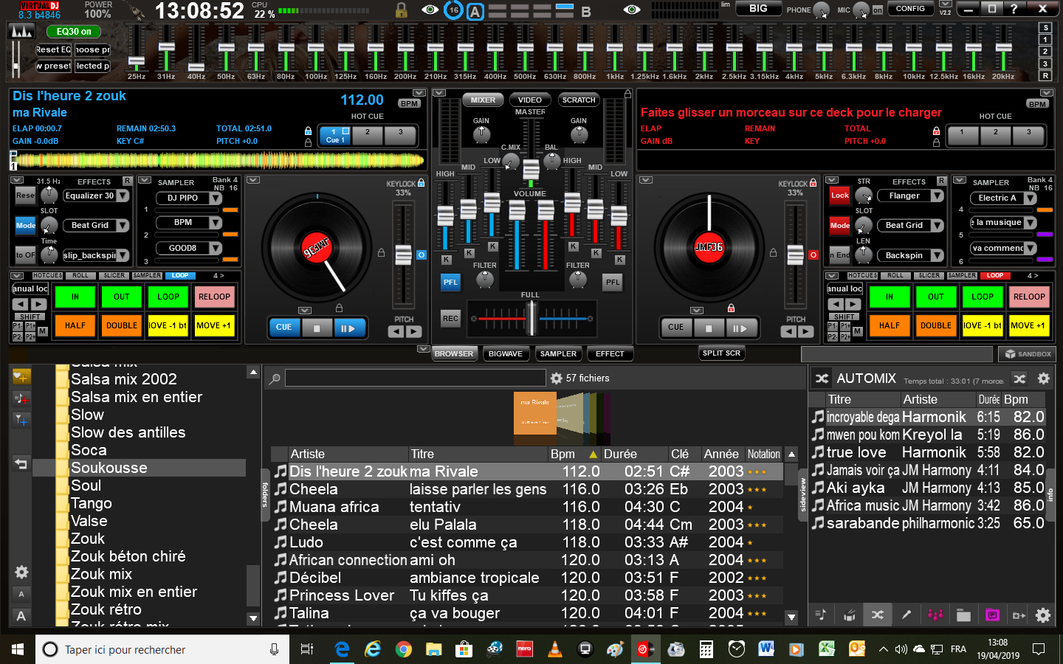
Task: Toggle the left eye visibility icon in top bar
Action: 430,10
